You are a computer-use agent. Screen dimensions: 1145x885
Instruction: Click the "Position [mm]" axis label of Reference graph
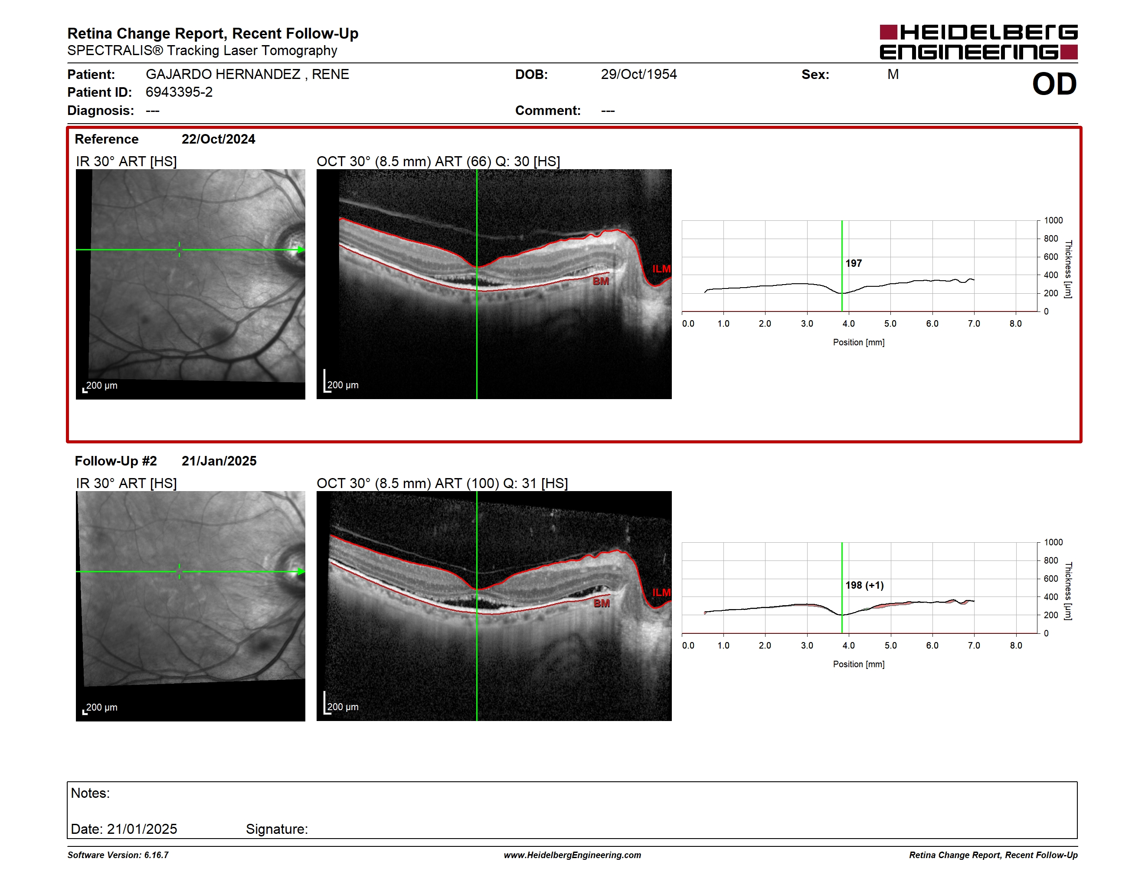[x=859, y=342]
